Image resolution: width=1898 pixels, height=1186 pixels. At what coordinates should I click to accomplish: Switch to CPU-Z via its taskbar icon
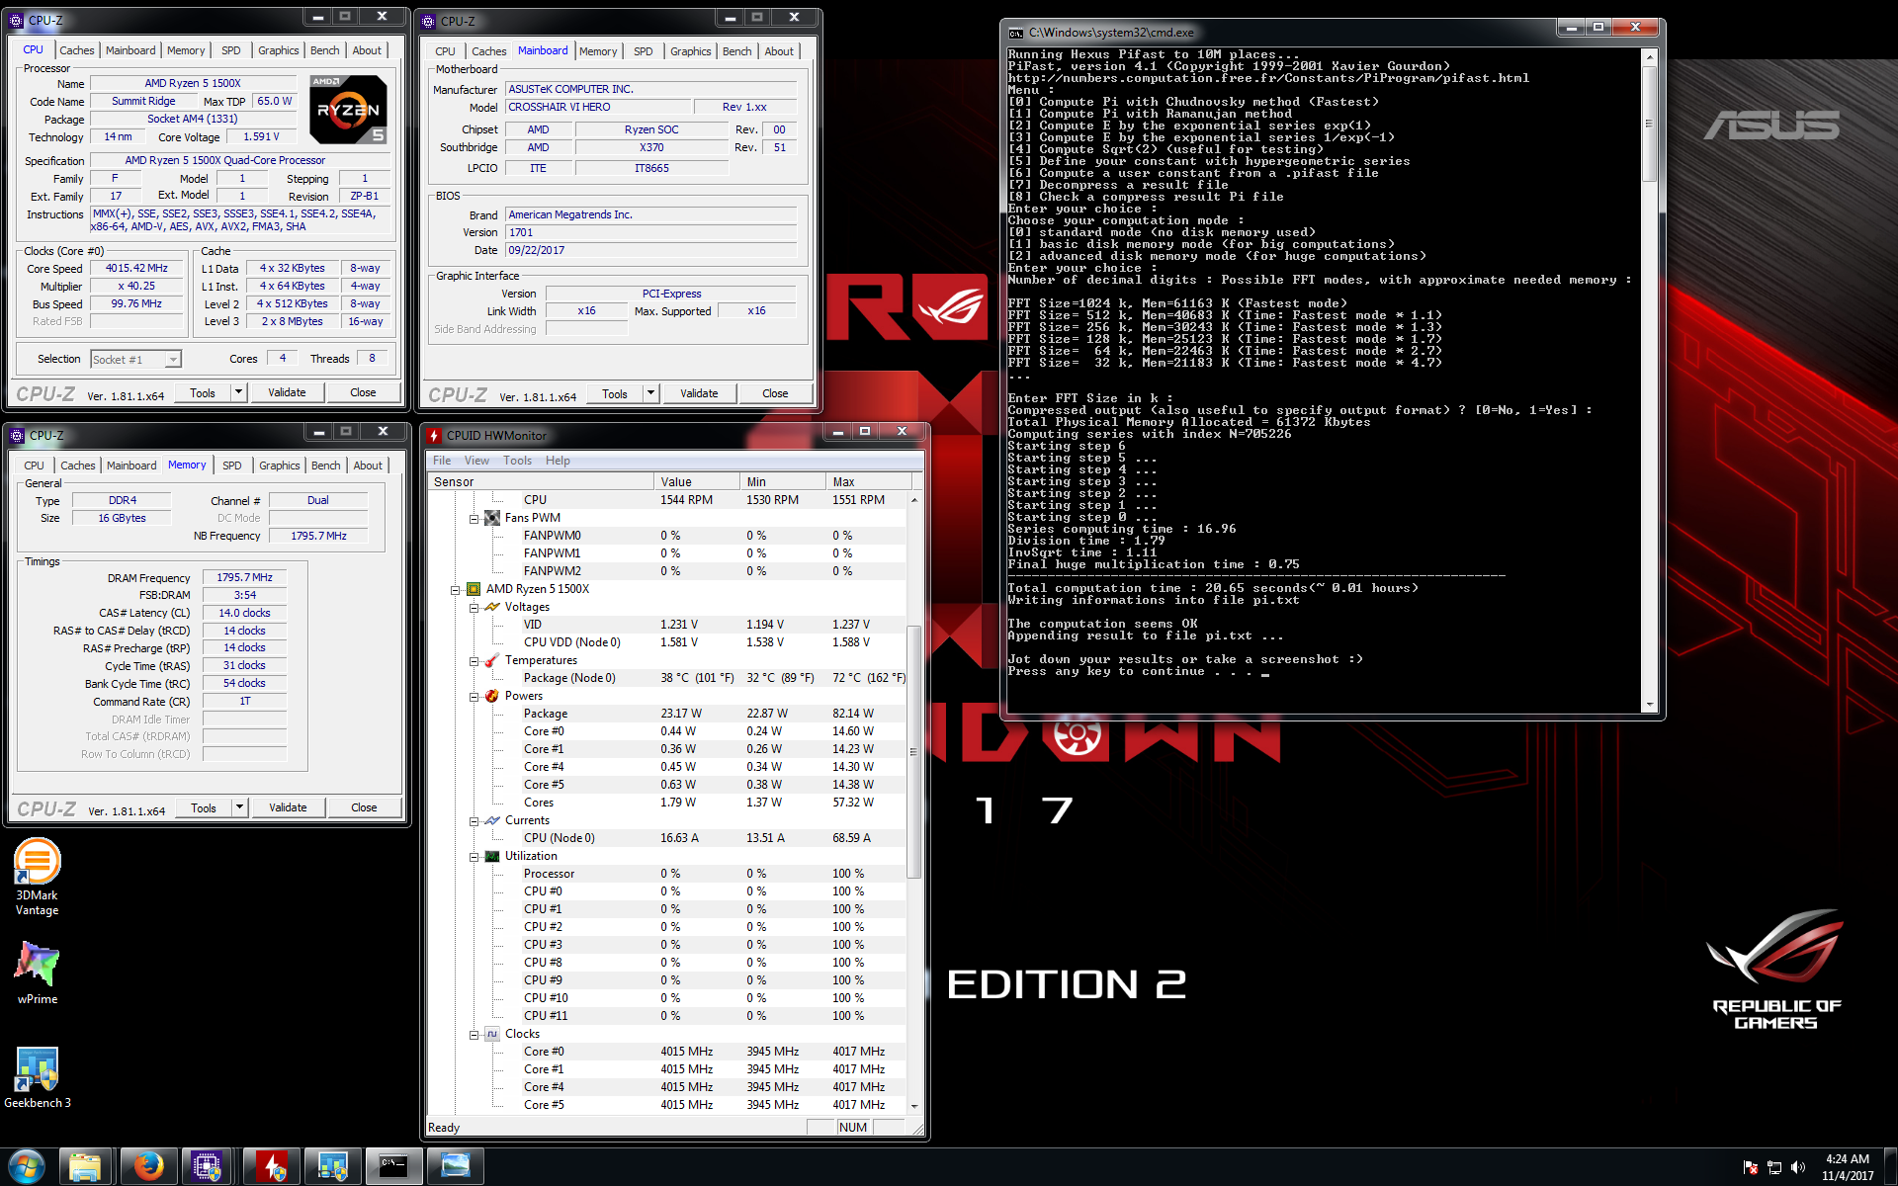point(206,1167)
